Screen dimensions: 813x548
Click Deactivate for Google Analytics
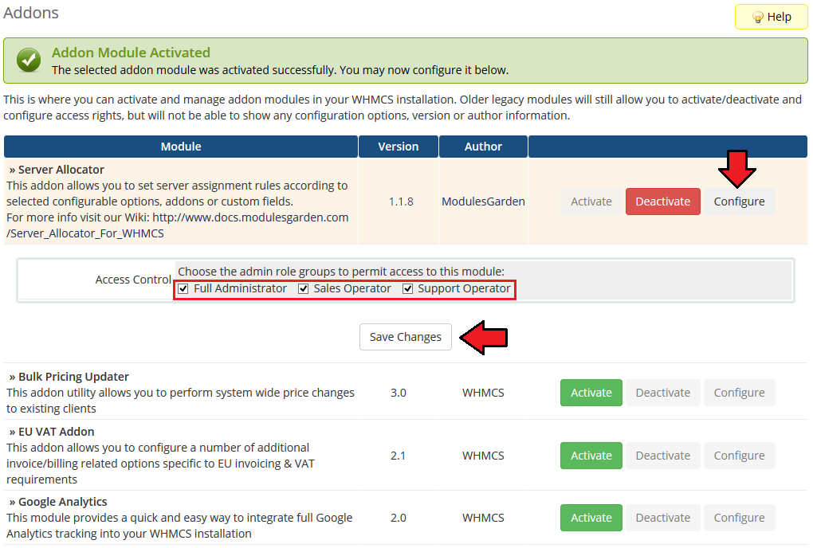[662, 518]
